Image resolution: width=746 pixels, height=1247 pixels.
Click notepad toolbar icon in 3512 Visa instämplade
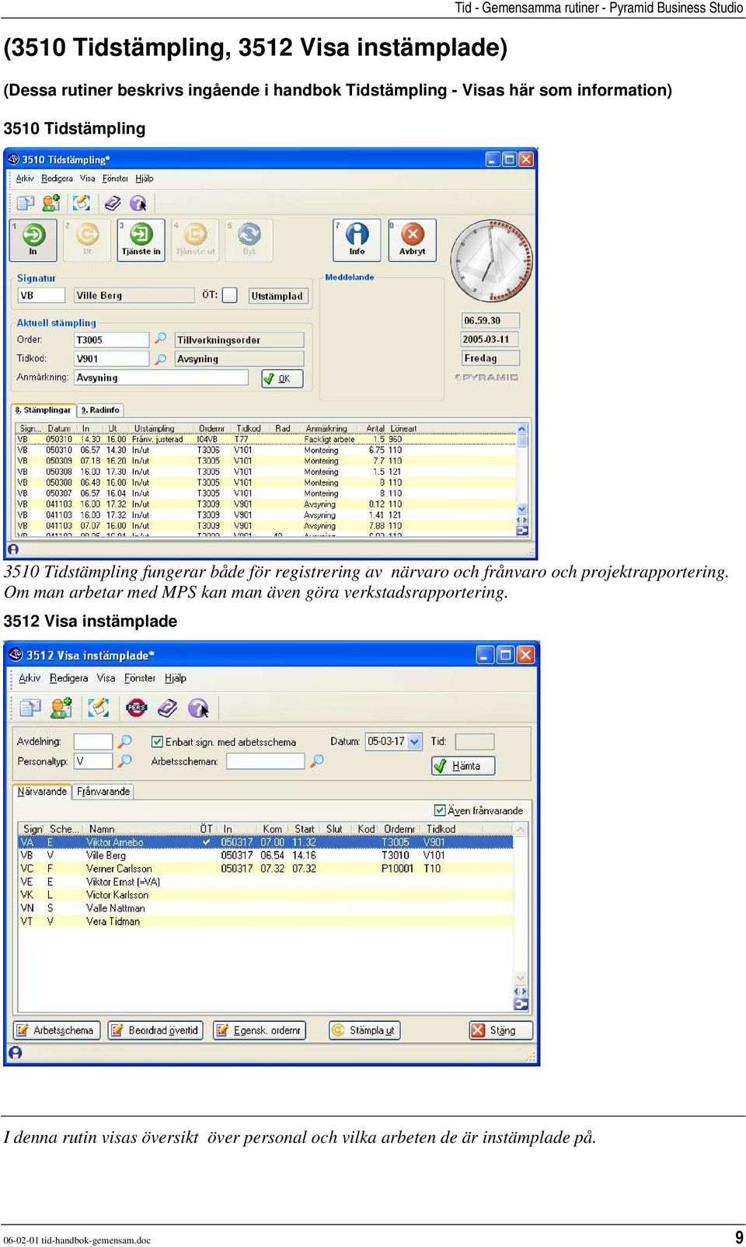pyautogui.click(x=98, y=708)
